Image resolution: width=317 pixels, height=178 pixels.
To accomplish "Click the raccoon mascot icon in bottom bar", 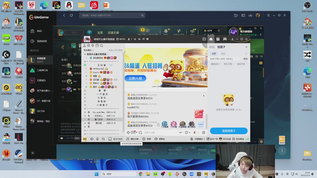I will [85, 139].
